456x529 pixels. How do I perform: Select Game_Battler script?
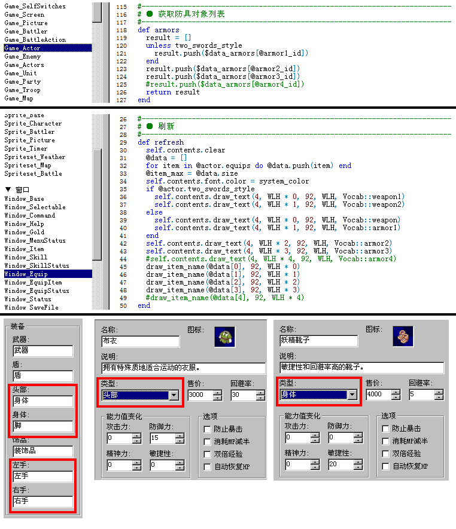coord(26,31)
